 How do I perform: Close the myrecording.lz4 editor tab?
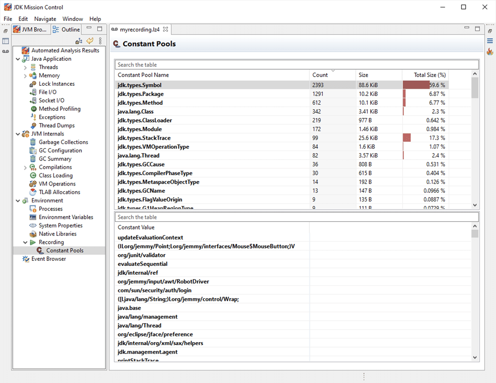[166, 29]
